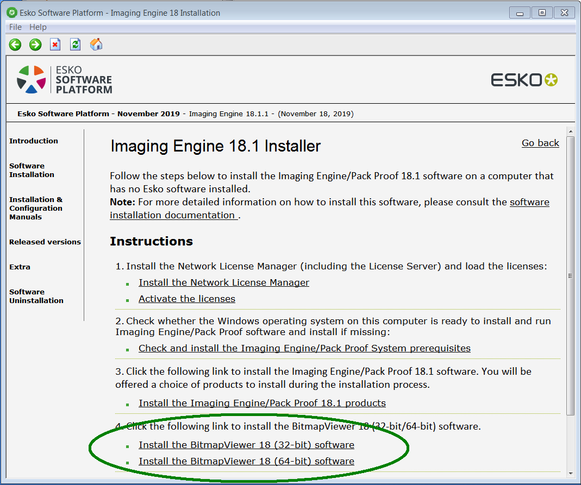Click the Activate the licenses link
581x485 pixels.
point(186,299)
